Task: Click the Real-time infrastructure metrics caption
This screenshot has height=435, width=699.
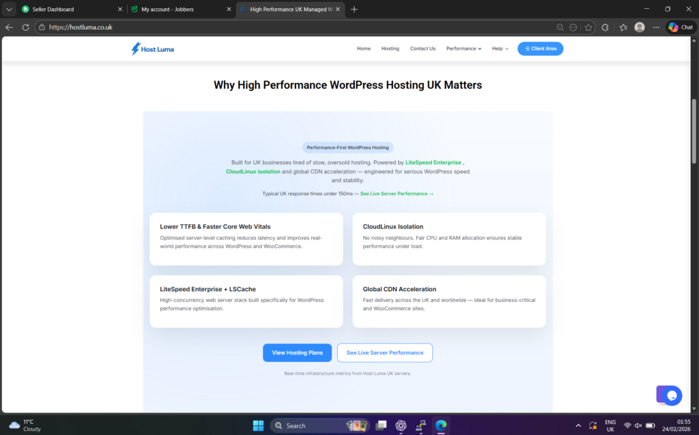Action: click(347, 373)
